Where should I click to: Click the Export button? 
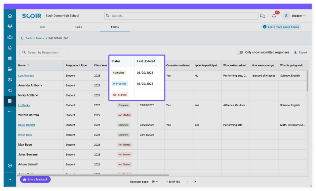tap(300, 52)
